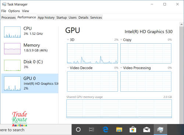Select Memory in the performance sidebar

tap(30, 48)
